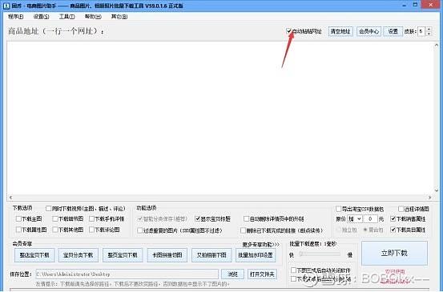Click the 宝贝分类下载 button

79,255
